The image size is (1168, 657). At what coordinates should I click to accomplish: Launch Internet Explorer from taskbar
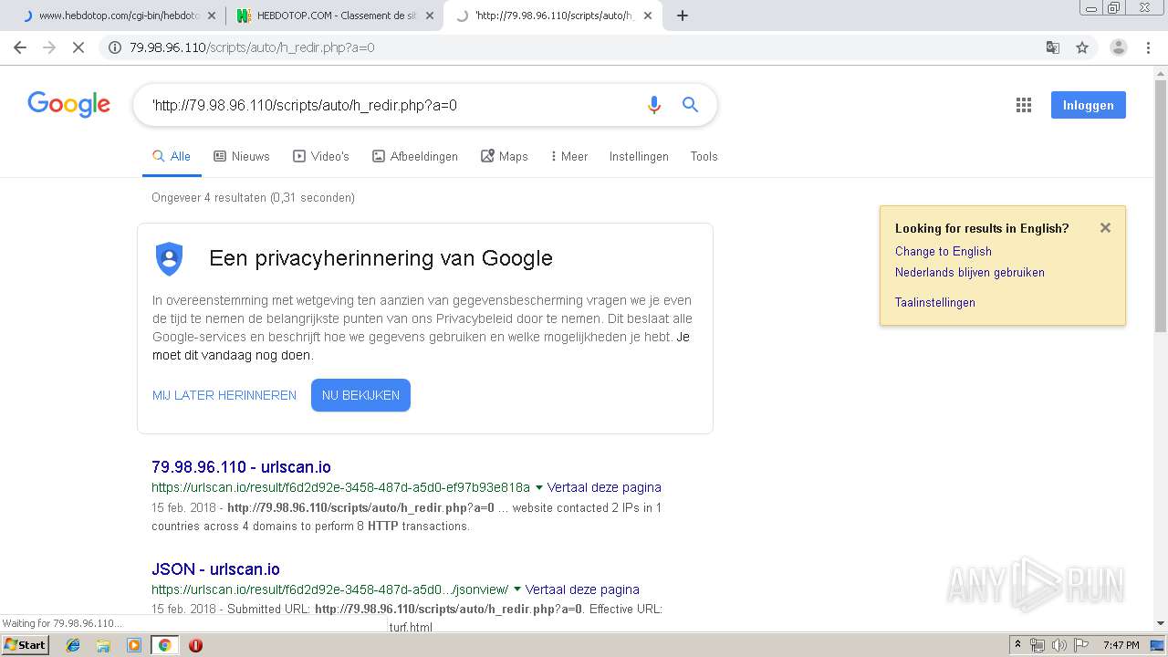click(x=73, y=645)
